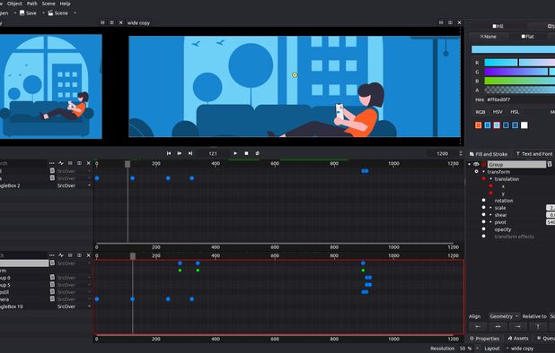555x353 pixels.
Task: Toggle the record dot for y property
Action: coord(490,194)
